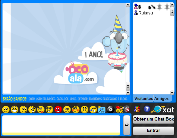Insert the big open-mouth grin emoticon
177x138 pixels.
click(x=14, y=109)
